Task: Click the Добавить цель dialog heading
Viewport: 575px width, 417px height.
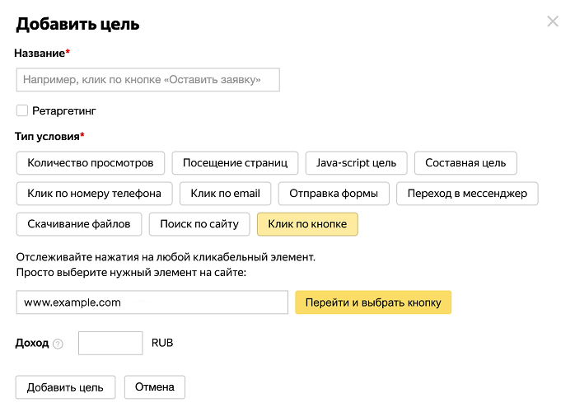Action: 77,24
